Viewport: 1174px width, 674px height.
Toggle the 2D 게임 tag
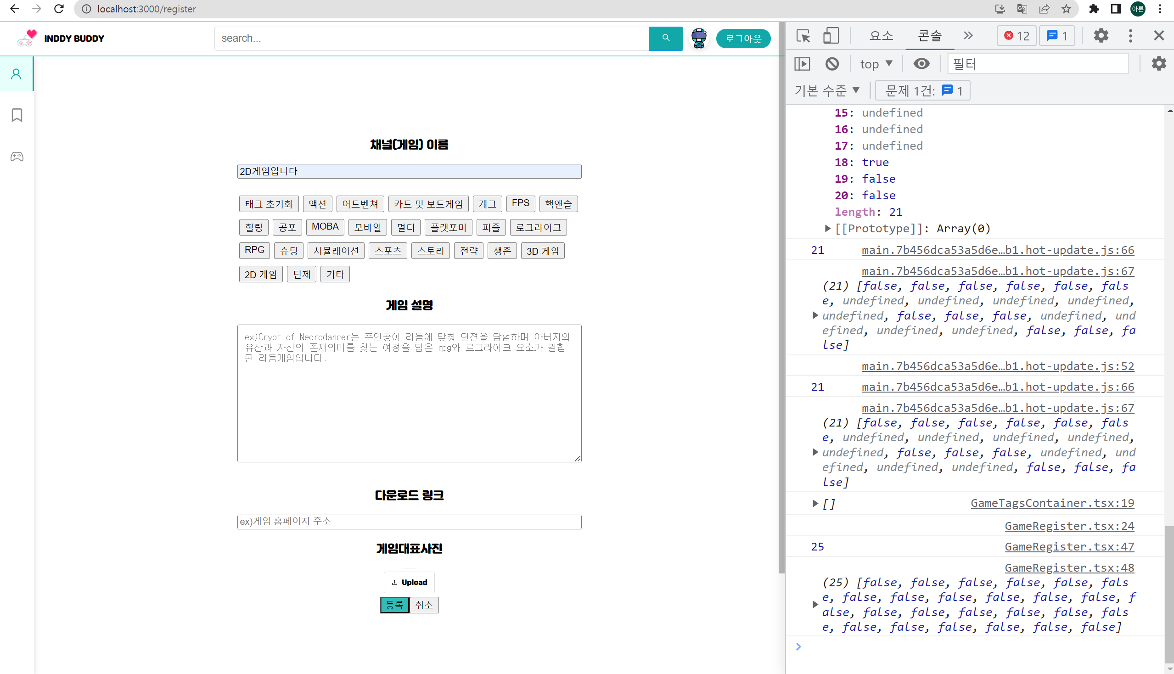tap(261, 275)
